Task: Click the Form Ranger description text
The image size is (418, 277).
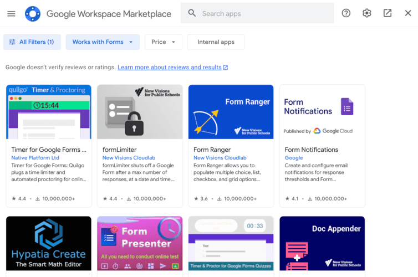Action: (227, 172)
